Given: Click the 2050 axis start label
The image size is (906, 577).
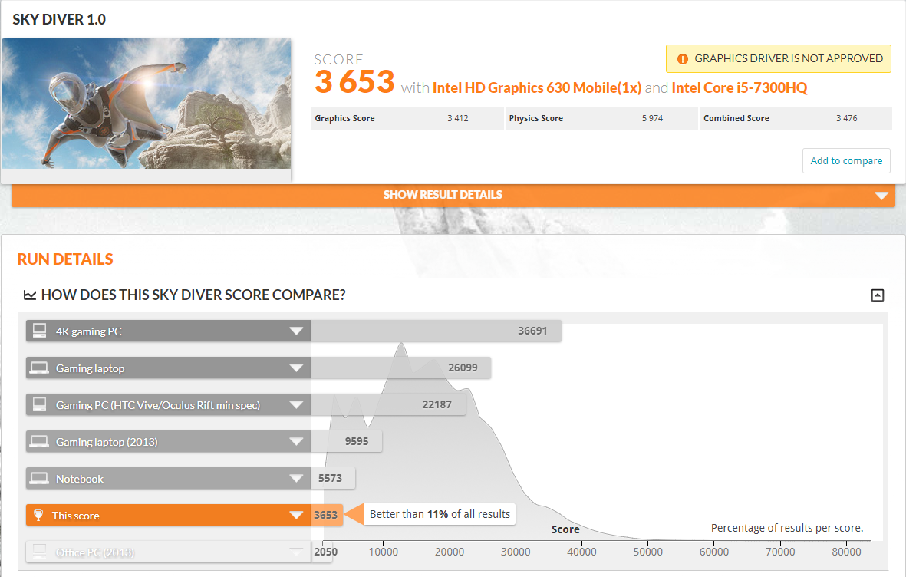Looking at the screenshot, I should [325, 552].
